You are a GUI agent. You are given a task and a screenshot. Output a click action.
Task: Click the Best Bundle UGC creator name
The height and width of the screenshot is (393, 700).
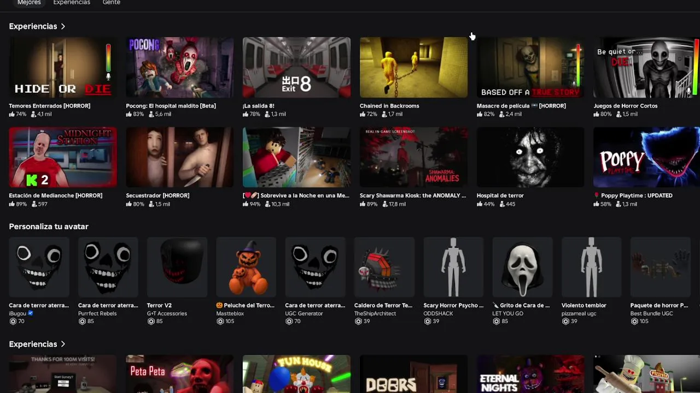651,313
